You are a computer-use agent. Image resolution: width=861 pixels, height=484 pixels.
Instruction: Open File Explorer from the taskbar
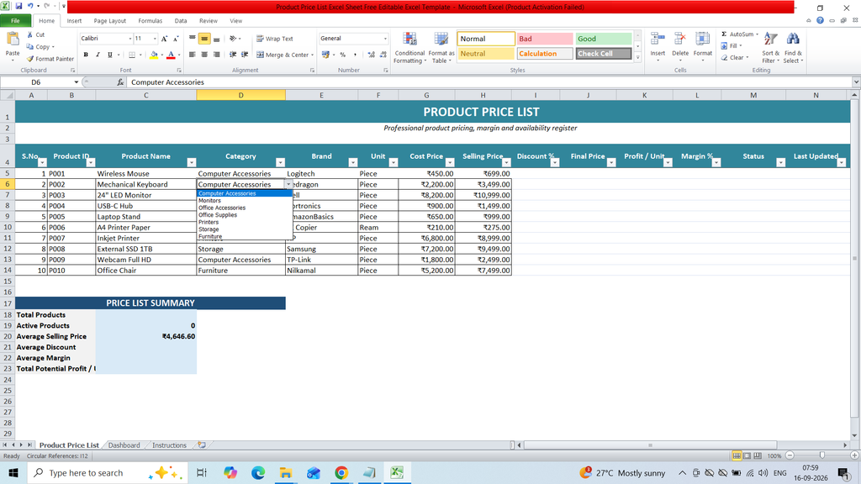pos(286,472)
